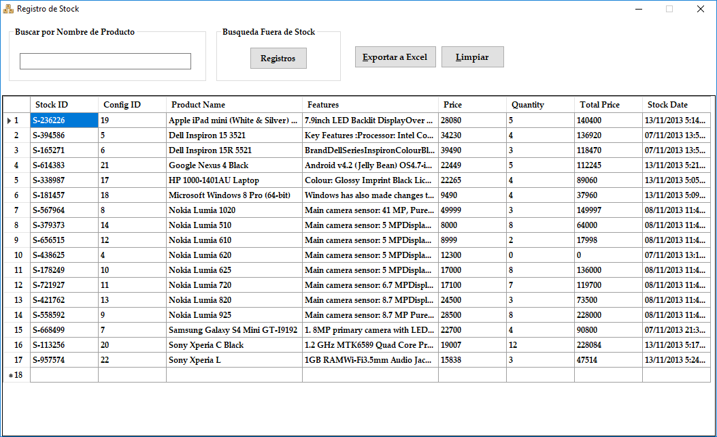Select the Nokia Lumia 820 cell
The height and width of the screenshot is (437, 717).
click(x=234, y=300)
